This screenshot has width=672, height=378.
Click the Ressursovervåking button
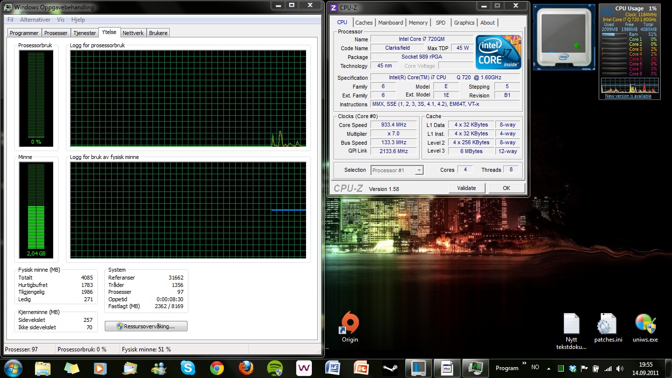[146, 326]
